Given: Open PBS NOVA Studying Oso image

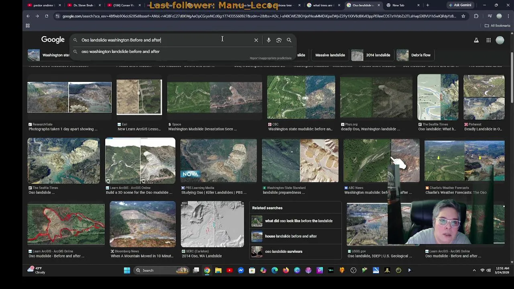Looking at the screenshot, I should (x=218, y=161).
